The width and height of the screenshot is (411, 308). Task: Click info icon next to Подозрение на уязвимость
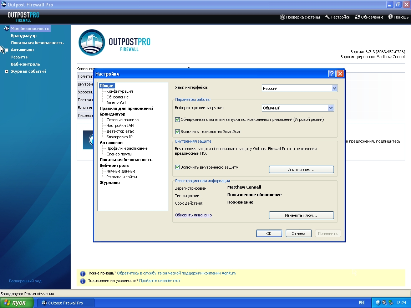tap(82, 281)
